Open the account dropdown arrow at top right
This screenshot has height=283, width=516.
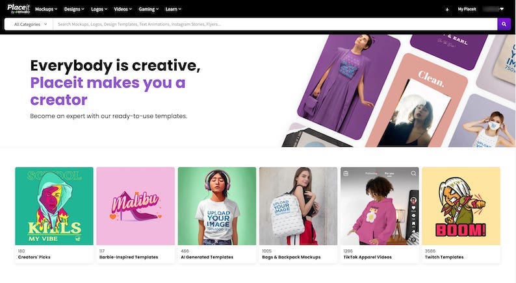tap(502, 9)
